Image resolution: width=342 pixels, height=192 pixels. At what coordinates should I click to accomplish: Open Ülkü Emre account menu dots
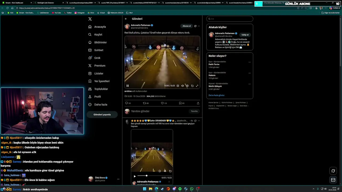coord(118,179)
